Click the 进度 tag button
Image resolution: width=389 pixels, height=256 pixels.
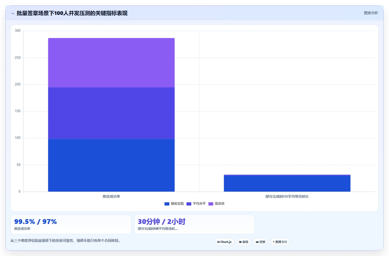coord(260,242)
